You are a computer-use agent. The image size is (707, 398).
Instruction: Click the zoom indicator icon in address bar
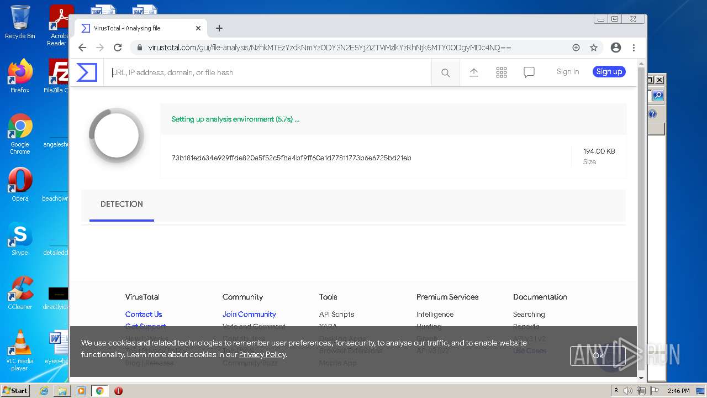576,48
